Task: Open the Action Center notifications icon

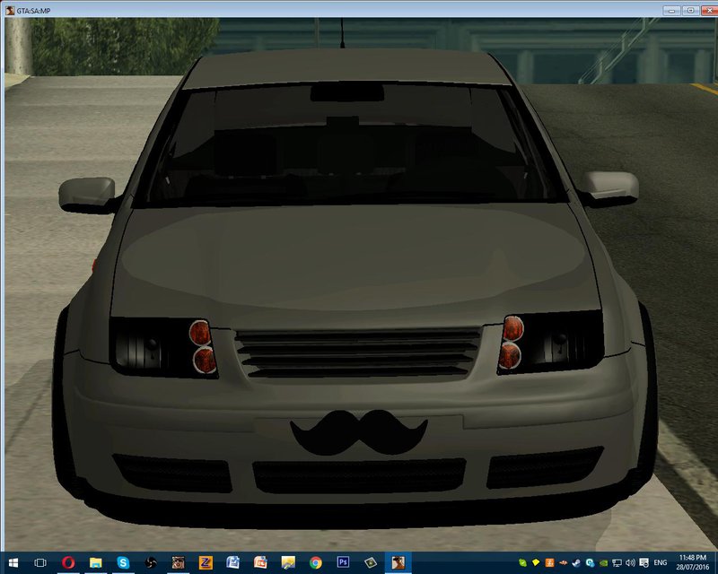Action: (x=644, y=562)
